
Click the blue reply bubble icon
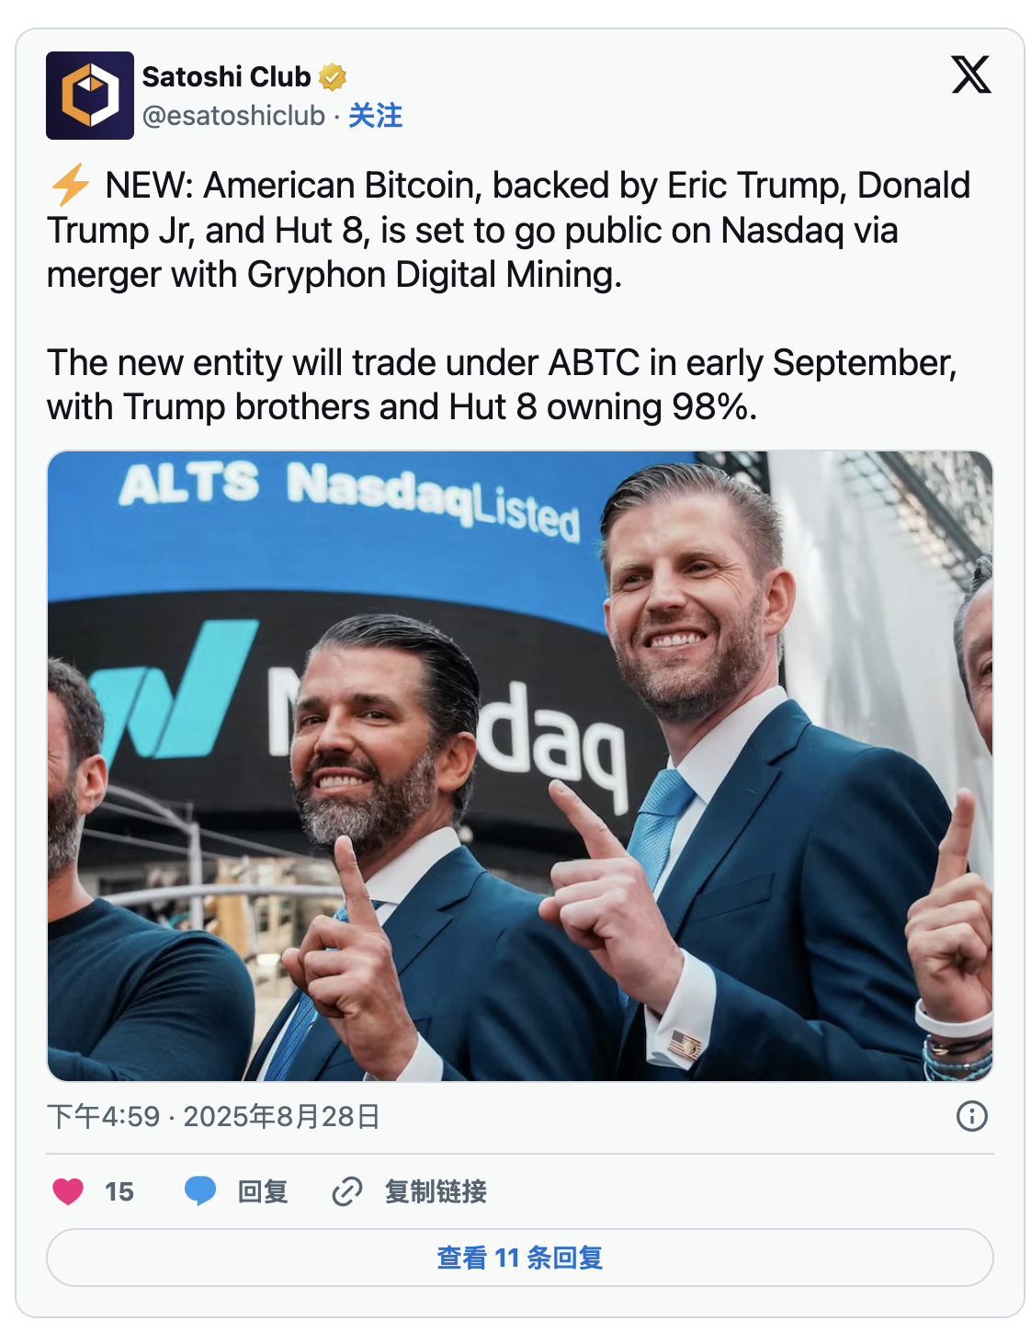tap(200, 1190)
